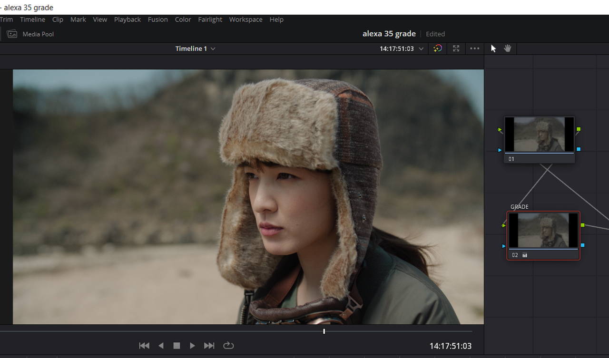The image size is (609, 358).
Task: Open the Help menu
Action: click(276, 19)
